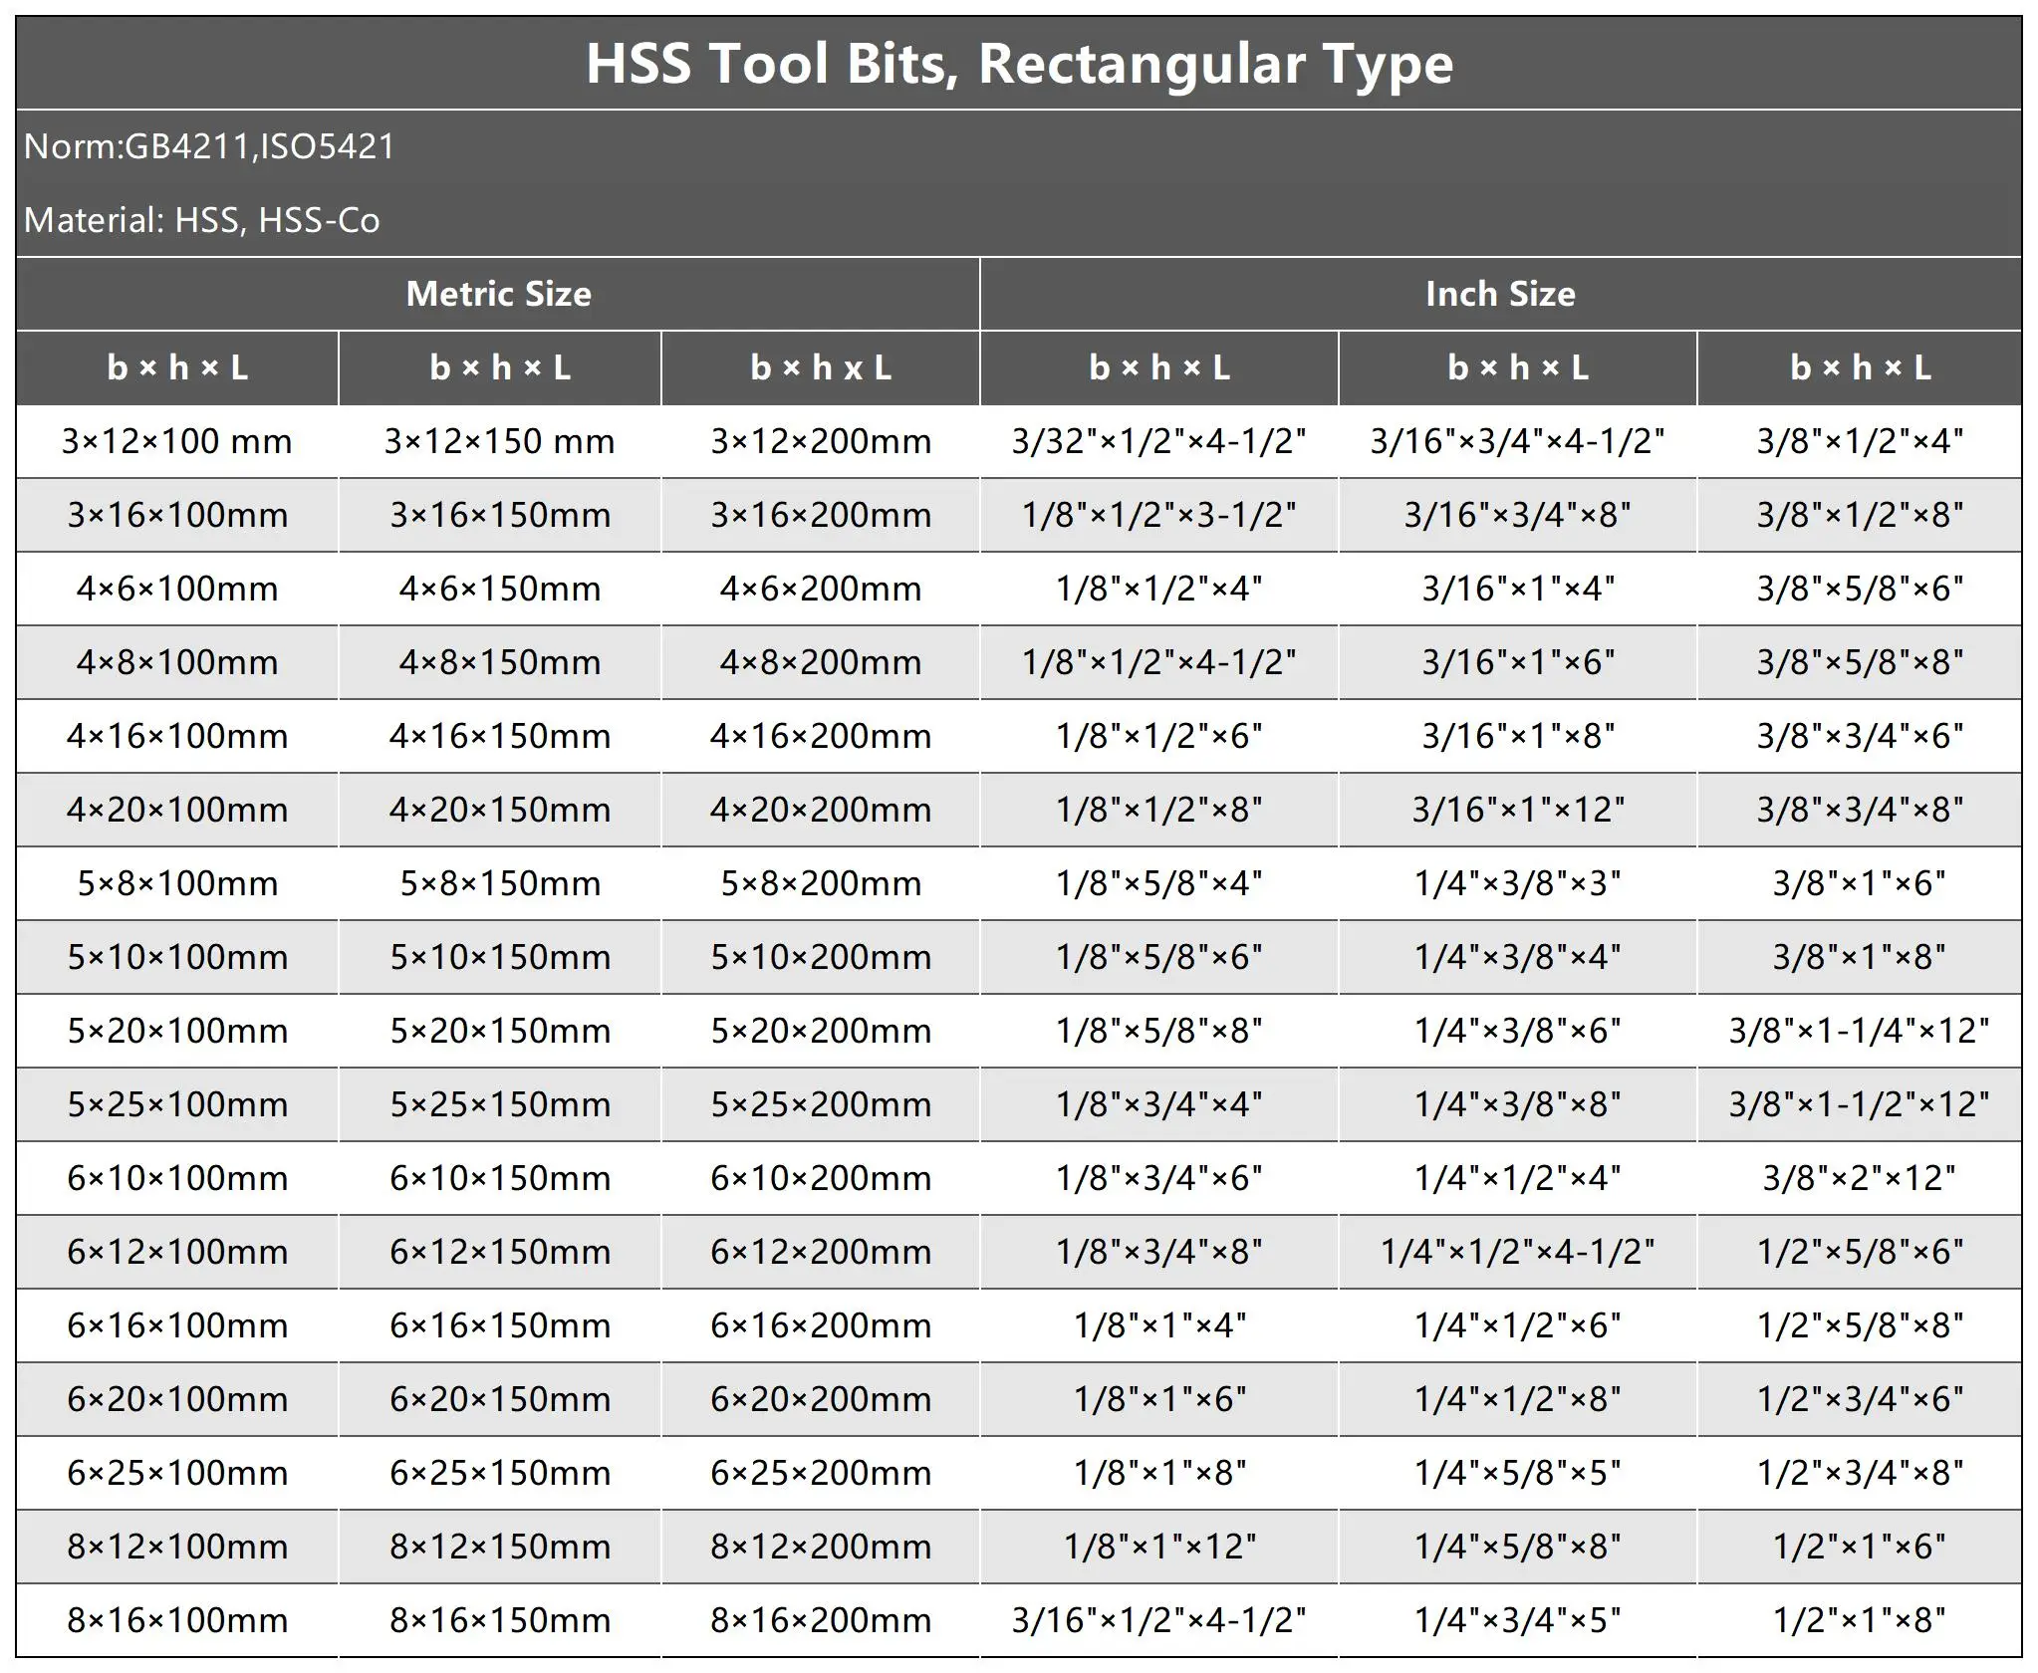
Task: Click the 3/32"×1/2"×4-1/2" cell
Action: pyautogui.click(x=1158, y=441)
